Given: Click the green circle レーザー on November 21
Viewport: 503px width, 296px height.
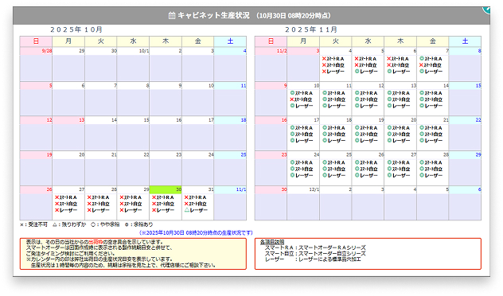Looking at the screenshot, I should point(431,141).
